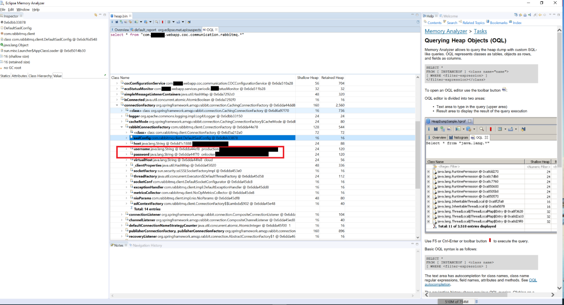The width and height of the screenshot is (564, 305).
Task: Expand the threadFactory tree node
Action: tap(126, 176)
